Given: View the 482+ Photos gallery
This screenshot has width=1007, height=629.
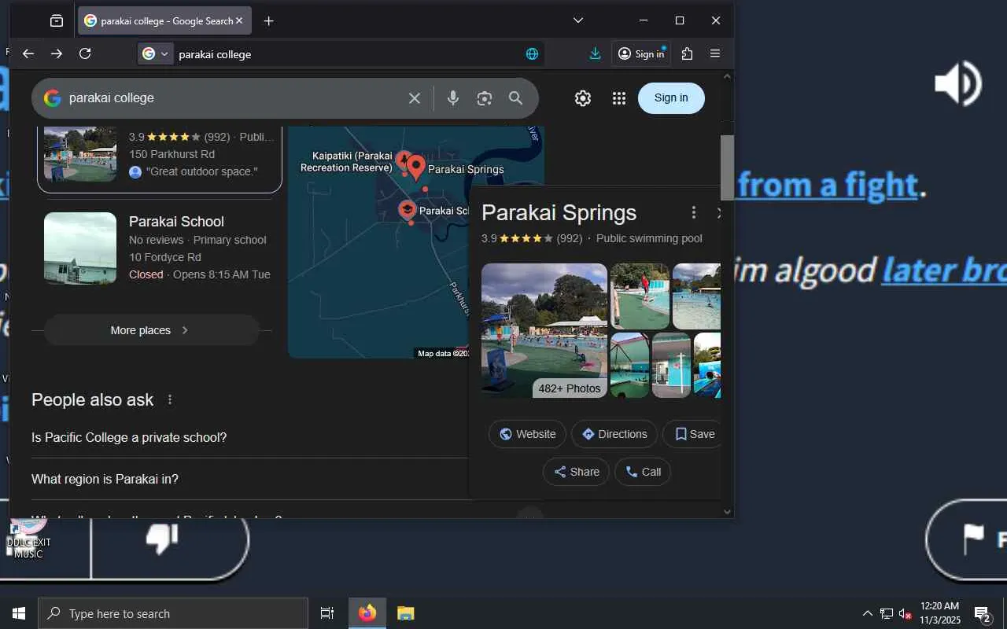Looking at the screenshot, I should pos(570,388).
